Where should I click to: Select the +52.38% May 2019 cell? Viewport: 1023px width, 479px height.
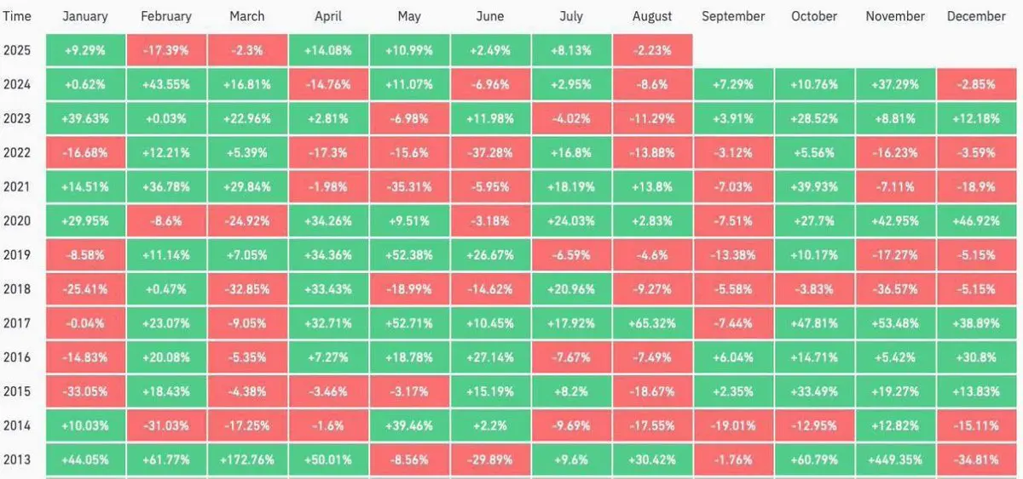coord(408,255)
